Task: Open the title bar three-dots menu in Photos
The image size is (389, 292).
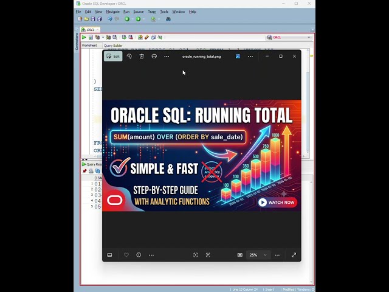Action: 250,57
